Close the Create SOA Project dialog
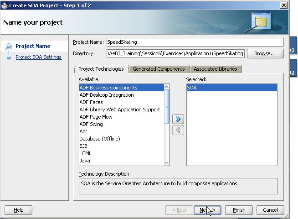This screenshot has width=298, height=219. coord(283,5)
